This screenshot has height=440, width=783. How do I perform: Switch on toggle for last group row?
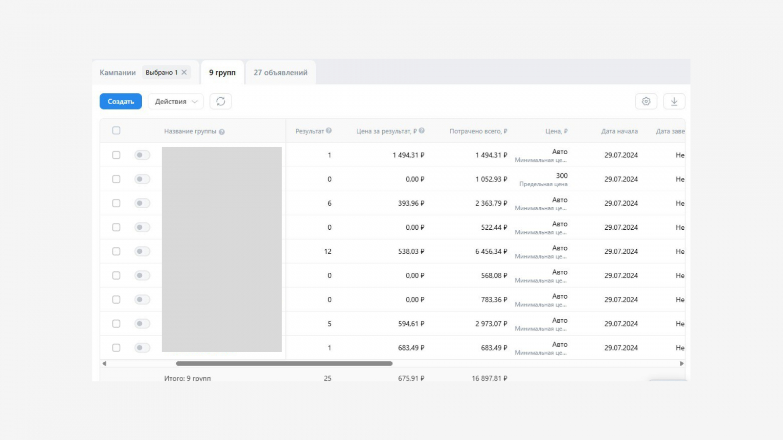[142, 348]
